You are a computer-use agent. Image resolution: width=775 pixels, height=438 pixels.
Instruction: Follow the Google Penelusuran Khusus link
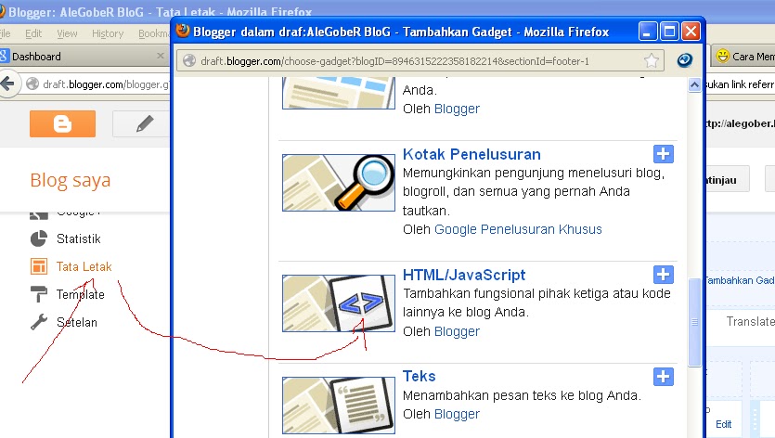(518, 229)
